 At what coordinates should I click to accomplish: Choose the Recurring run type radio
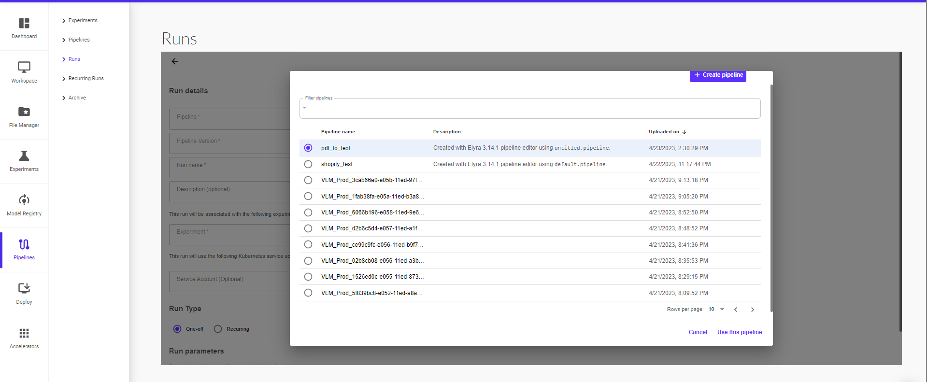[218, 329]
